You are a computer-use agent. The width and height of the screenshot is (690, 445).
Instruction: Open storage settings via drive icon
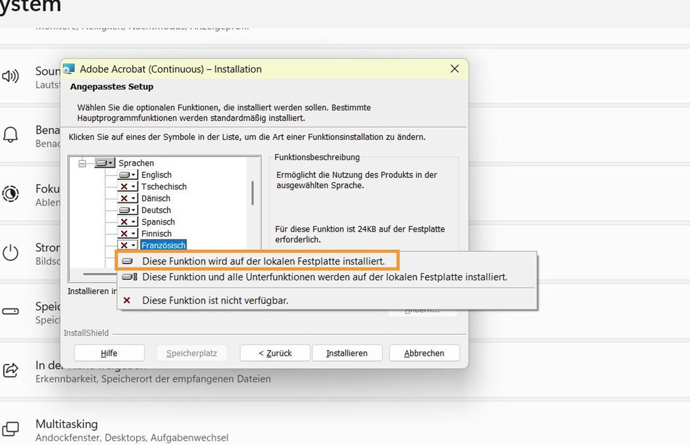click(x=10, y=311)
